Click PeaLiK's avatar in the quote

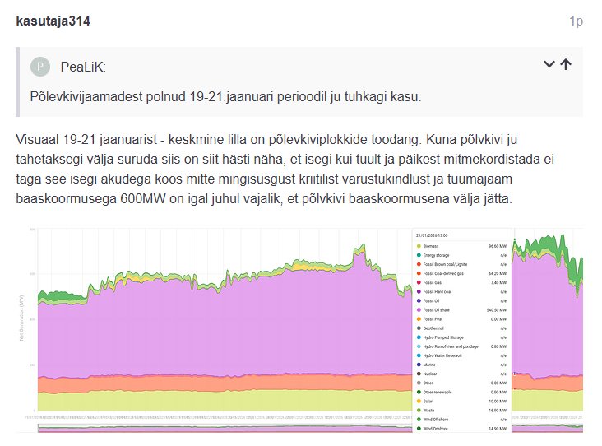click(x=39, y=67)
